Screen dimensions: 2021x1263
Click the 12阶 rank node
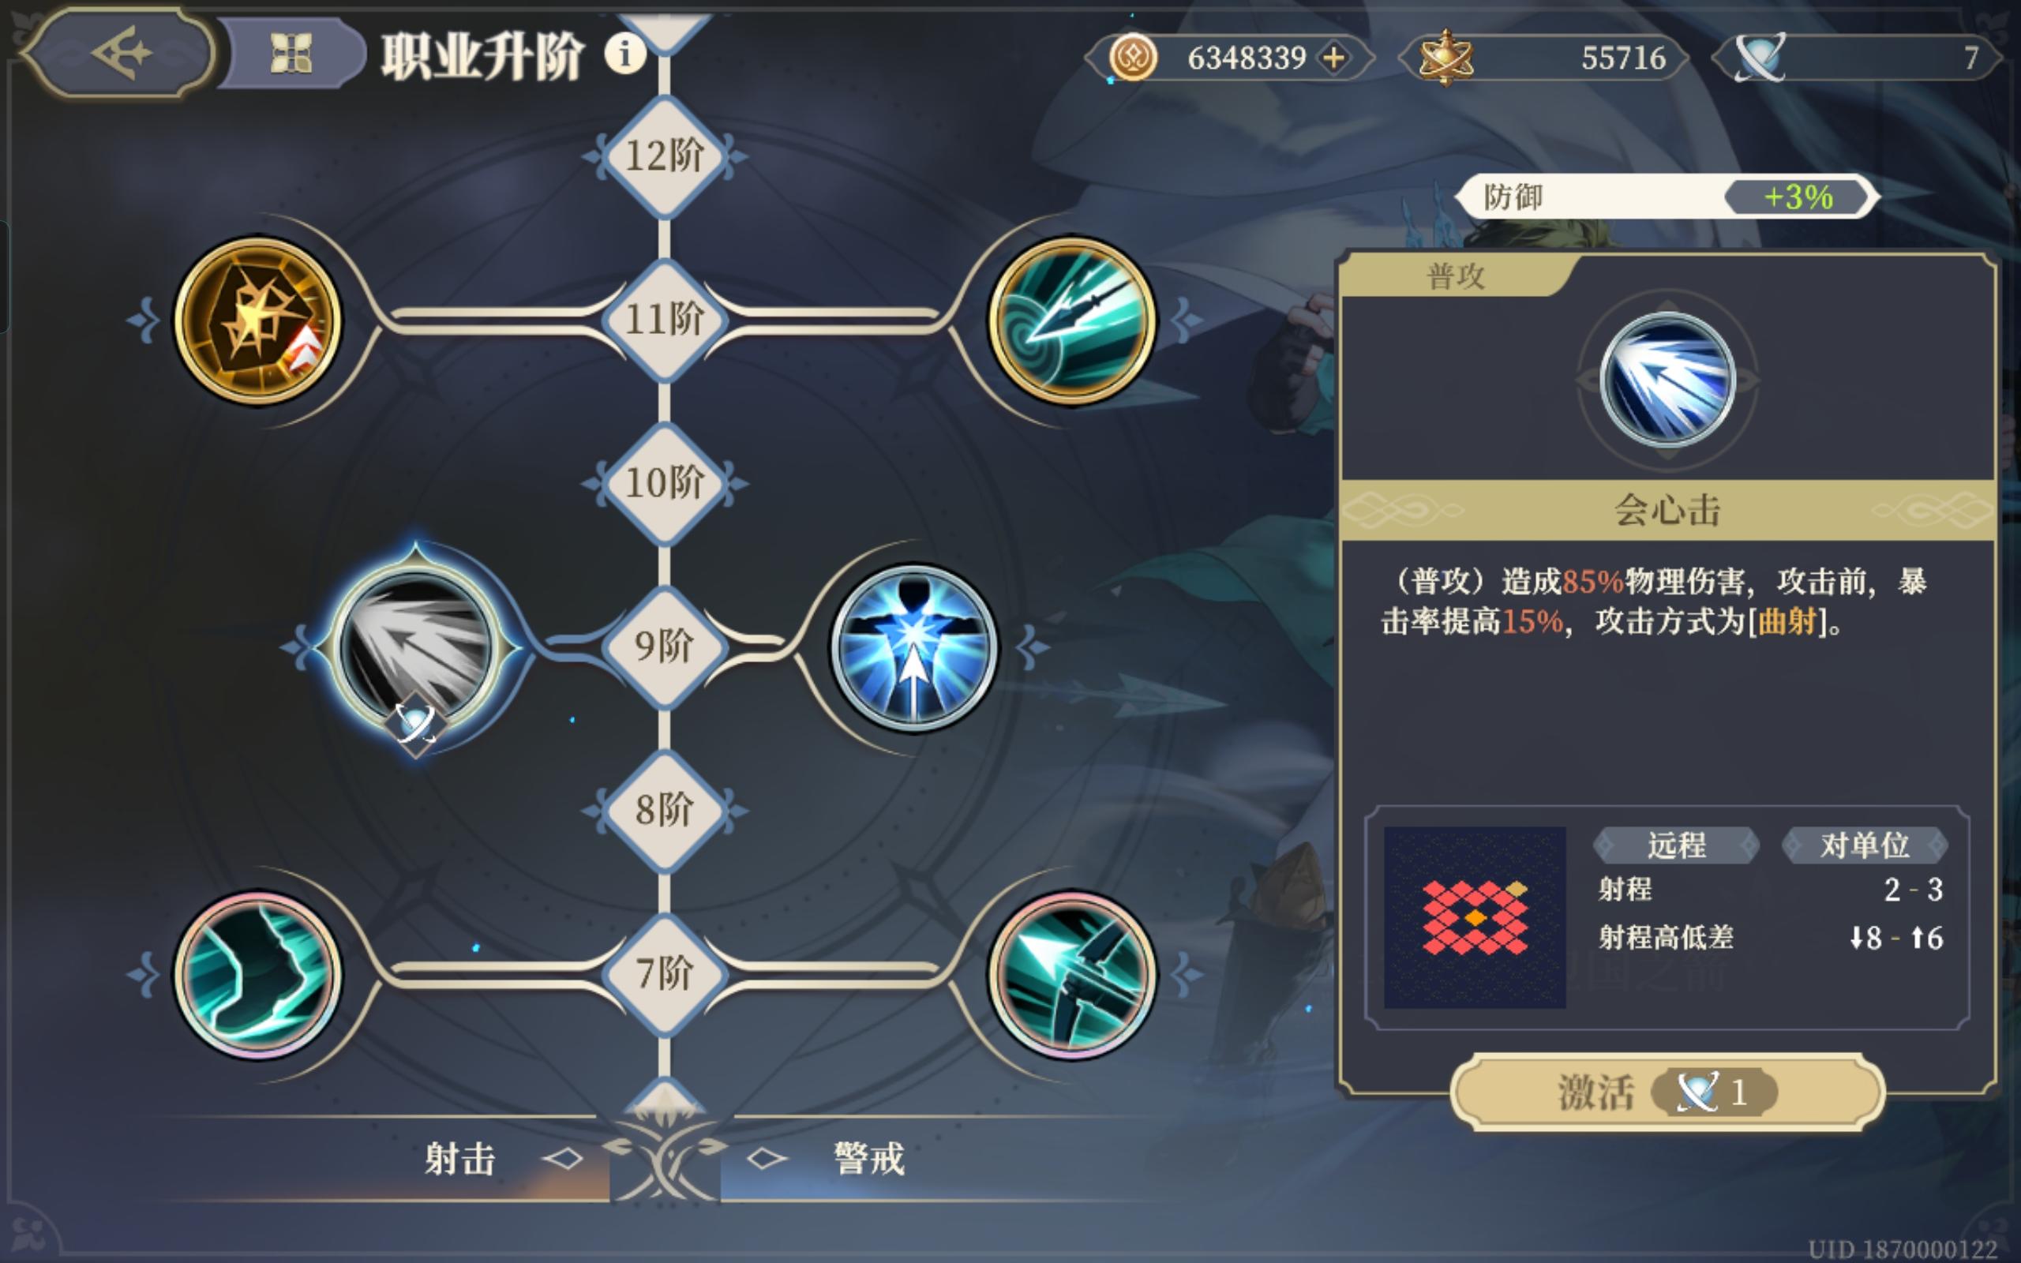coord(665,156)
